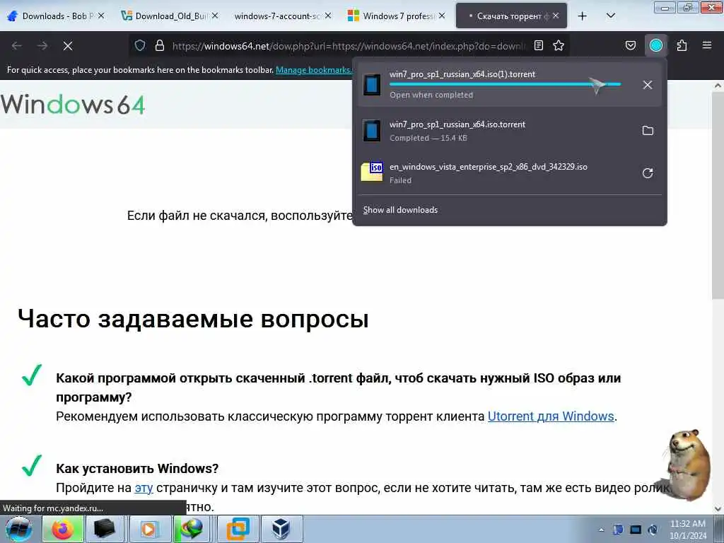The image size is (724, 543).
Task: Follow the 'эту' page link
Action: point(144,488)
